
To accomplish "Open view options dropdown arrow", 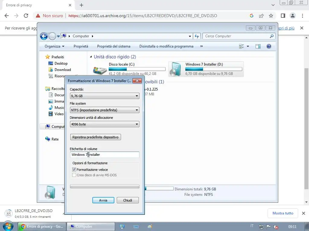I will [x=248, y=46].
